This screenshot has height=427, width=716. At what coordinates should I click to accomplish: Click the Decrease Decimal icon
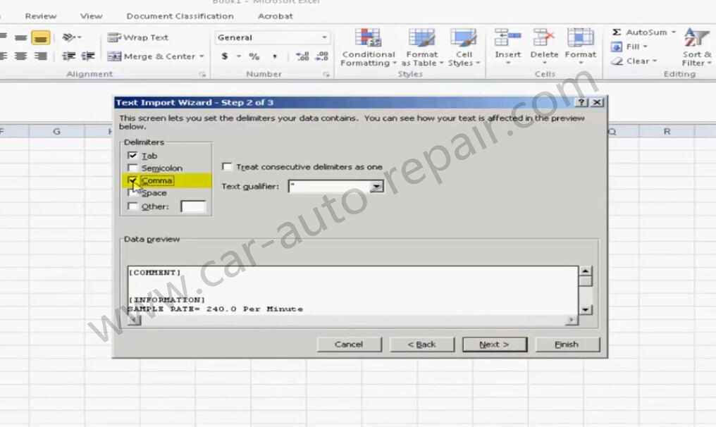322,56
